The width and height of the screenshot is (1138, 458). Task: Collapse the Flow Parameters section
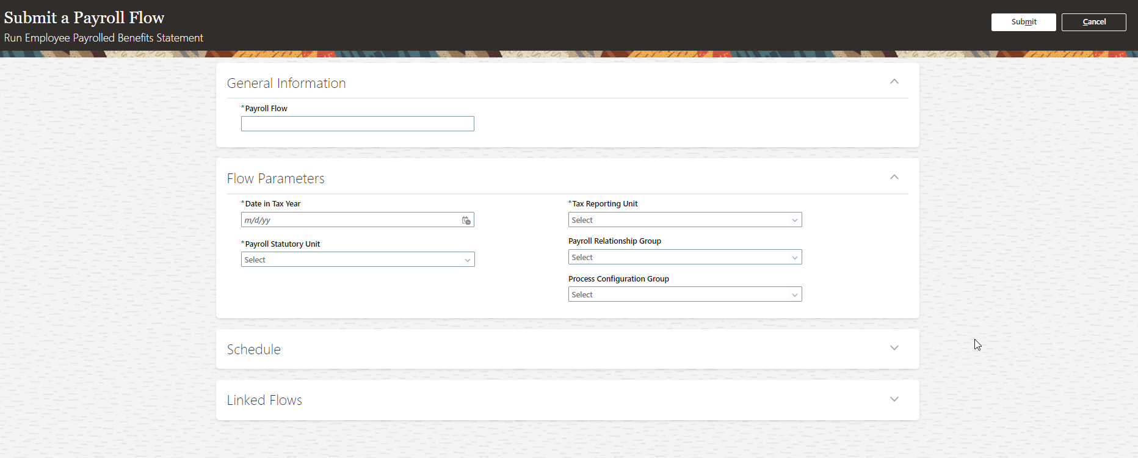[x=894, y=177]
